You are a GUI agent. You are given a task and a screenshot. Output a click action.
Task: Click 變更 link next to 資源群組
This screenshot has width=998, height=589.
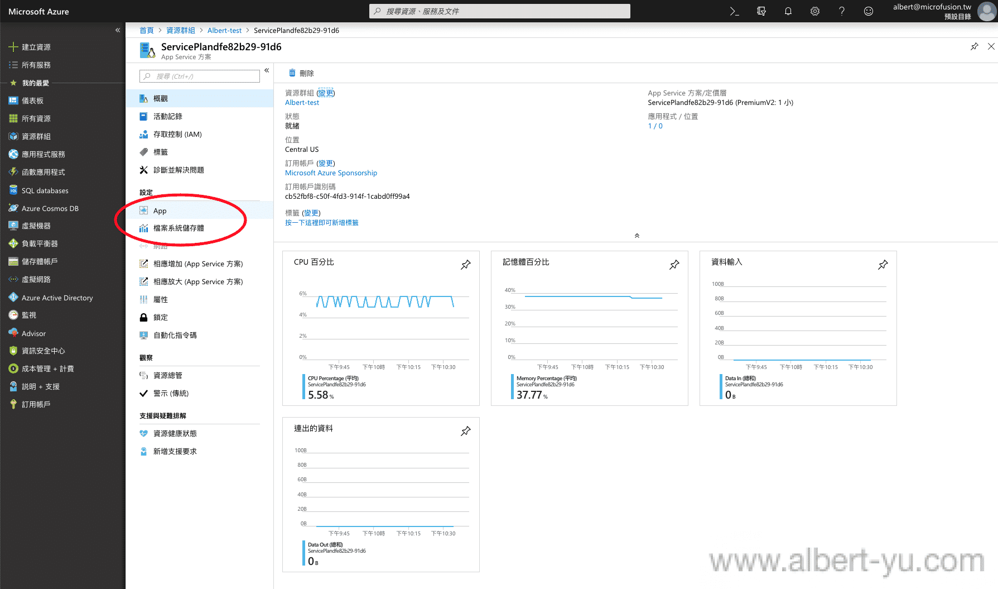[326, 93]
